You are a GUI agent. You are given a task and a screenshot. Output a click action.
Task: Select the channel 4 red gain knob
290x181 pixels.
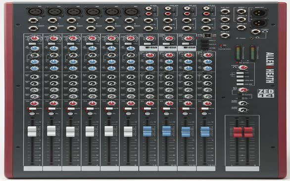pyautogui.click(x=92, y=39)
